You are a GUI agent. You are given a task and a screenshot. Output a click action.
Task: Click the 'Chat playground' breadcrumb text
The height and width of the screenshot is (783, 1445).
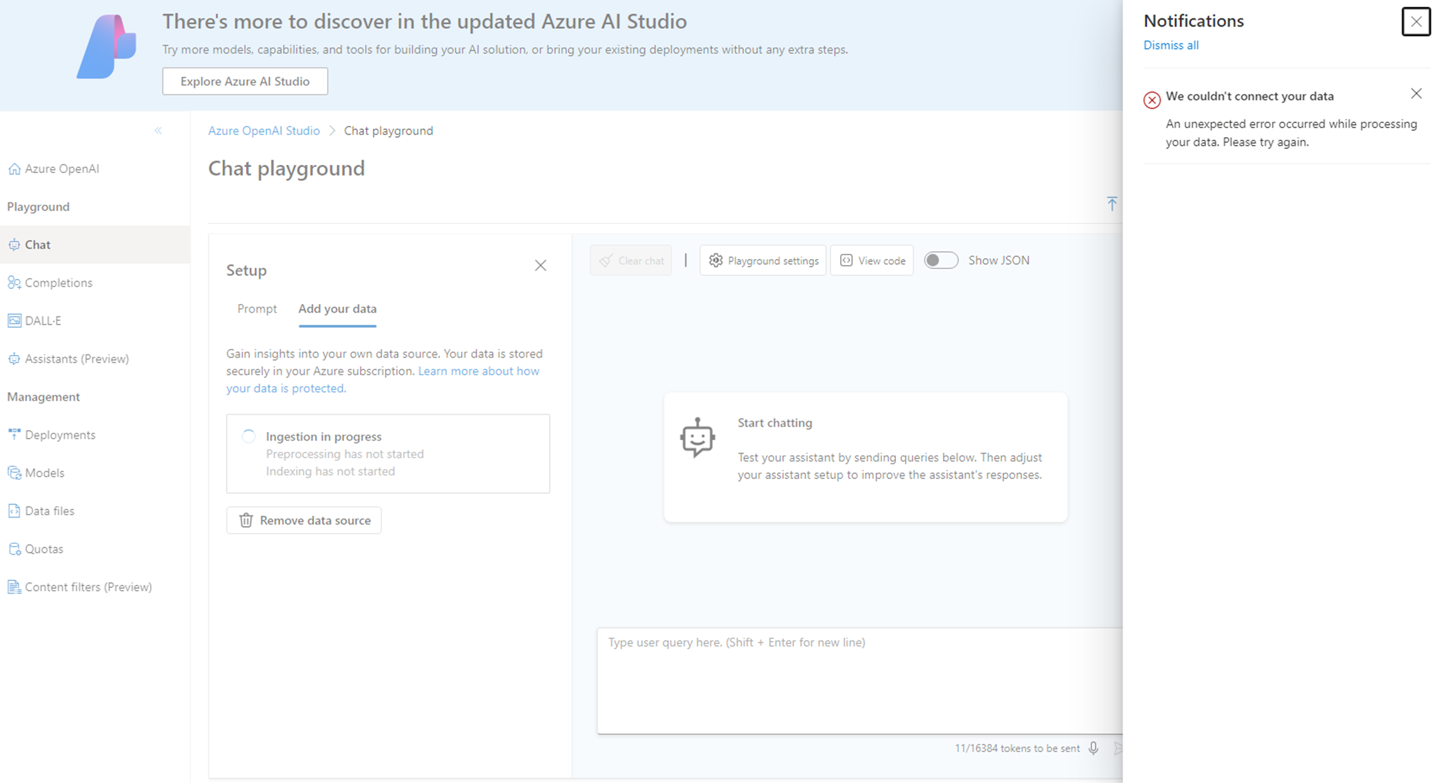pos(388,131)
